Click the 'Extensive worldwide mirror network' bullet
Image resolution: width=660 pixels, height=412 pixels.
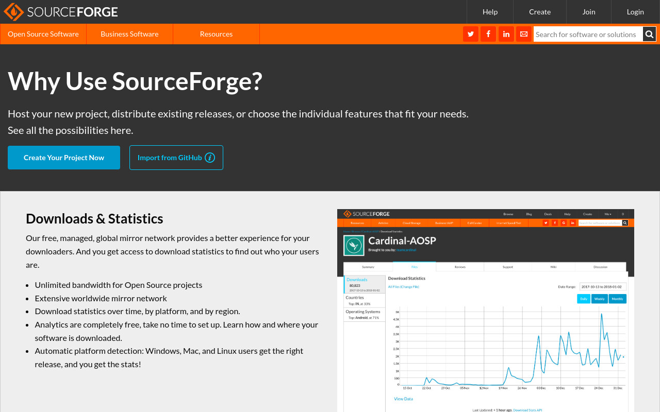101,298
